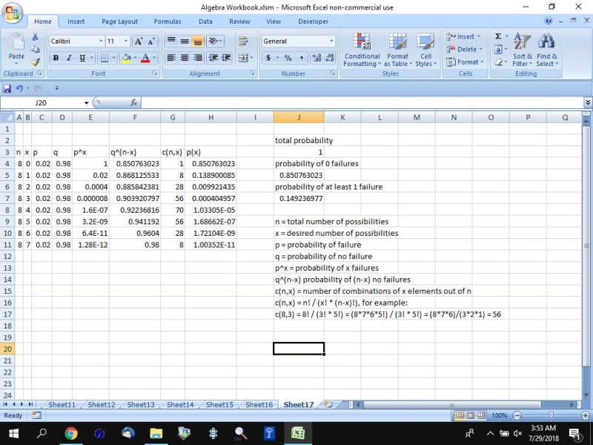This screenshot has height=445, width=593.
Task: Open the Find & Select menu
Action: pyautogui.click(x=547, y=50)
